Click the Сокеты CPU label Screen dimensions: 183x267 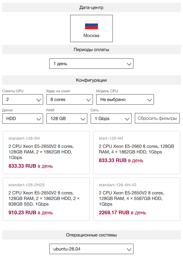13,91
